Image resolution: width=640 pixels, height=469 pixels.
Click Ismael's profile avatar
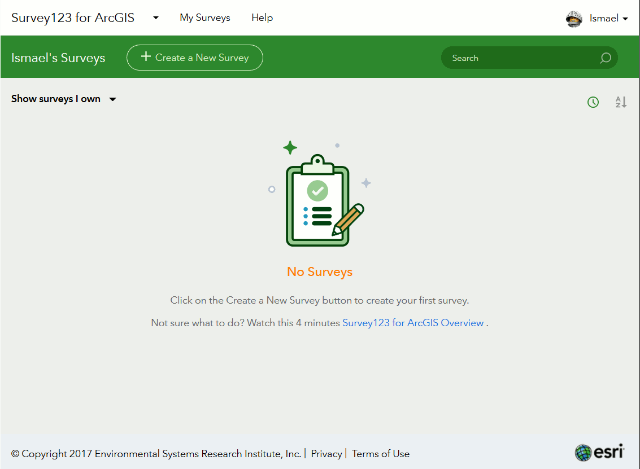pyautogui.click(x=574, y=19)
